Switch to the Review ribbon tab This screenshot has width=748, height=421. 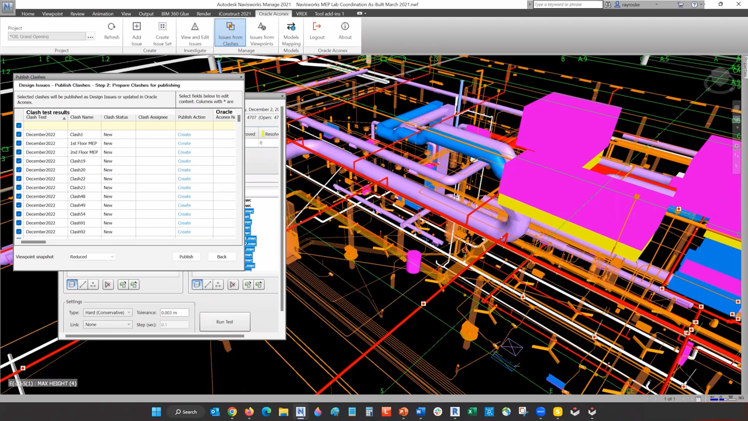point(77,13)
